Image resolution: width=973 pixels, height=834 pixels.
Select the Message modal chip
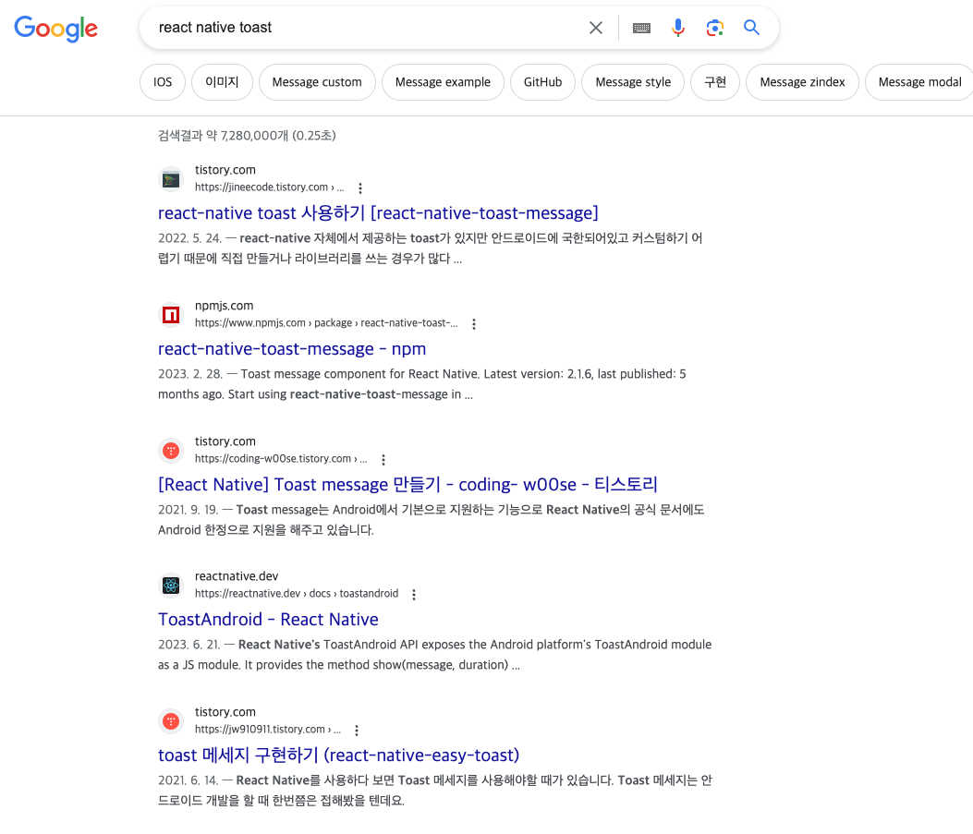919,82
